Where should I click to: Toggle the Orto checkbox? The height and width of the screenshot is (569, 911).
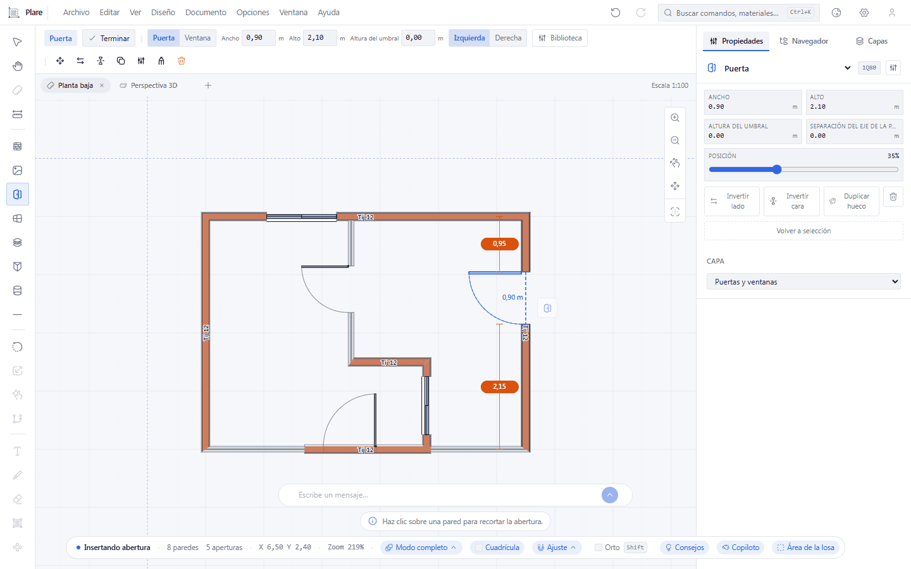click(598, 548)
